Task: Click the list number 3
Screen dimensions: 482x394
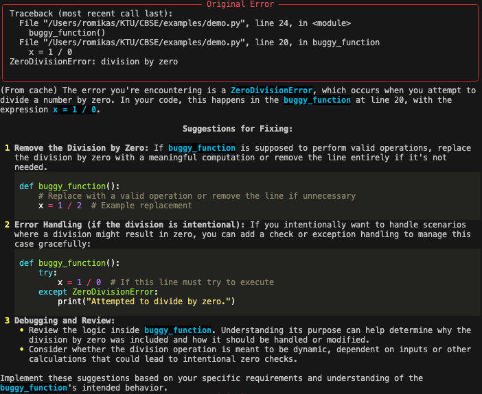Action: [x=7, y=321]
